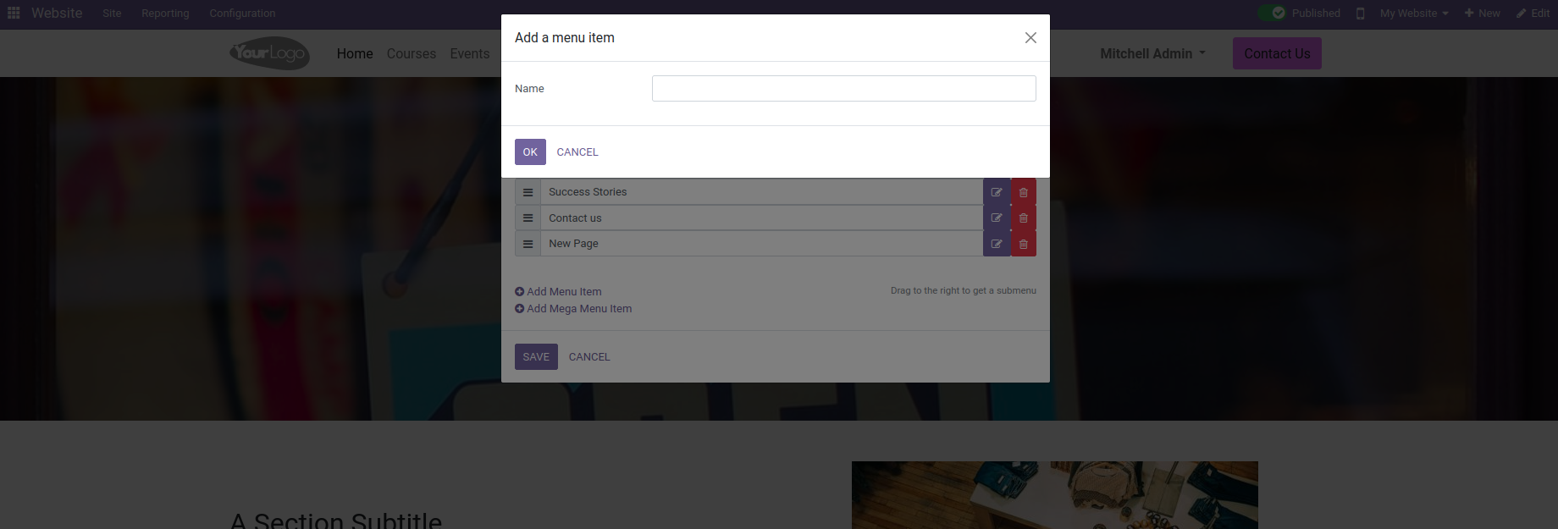Click the Website app title

coord(57,13)
